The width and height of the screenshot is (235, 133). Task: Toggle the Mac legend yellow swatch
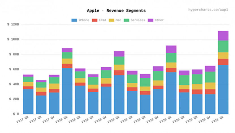coord(111,20)
